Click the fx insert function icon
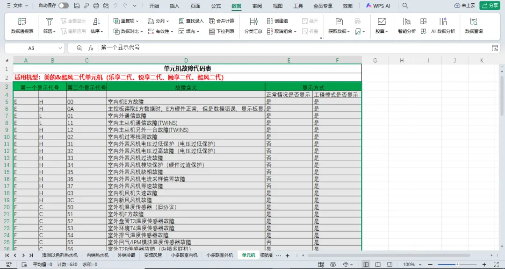The image size is (505, 269). (x=91, y=48)
